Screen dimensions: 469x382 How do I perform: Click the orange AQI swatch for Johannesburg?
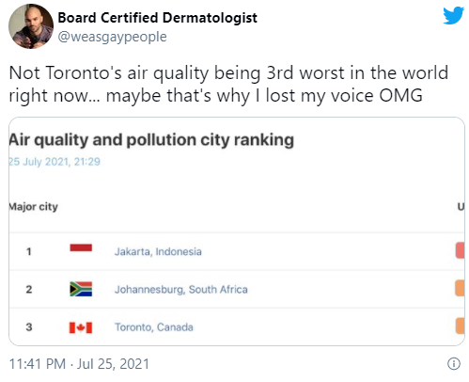(x=460, y=288)
